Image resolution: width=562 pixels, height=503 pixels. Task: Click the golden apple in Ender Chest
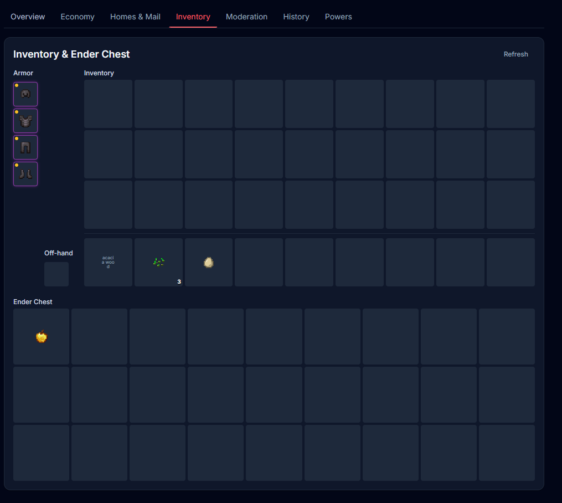[41, 336]
